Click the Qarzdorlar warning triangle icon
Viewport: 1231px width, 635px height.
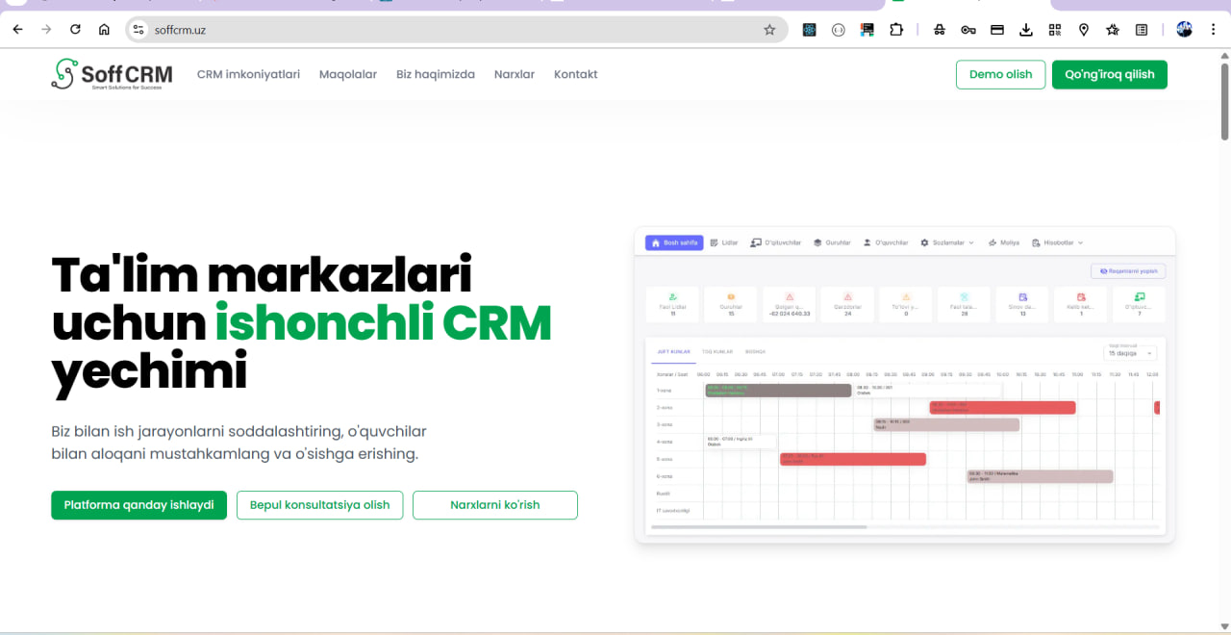(846, 296)
